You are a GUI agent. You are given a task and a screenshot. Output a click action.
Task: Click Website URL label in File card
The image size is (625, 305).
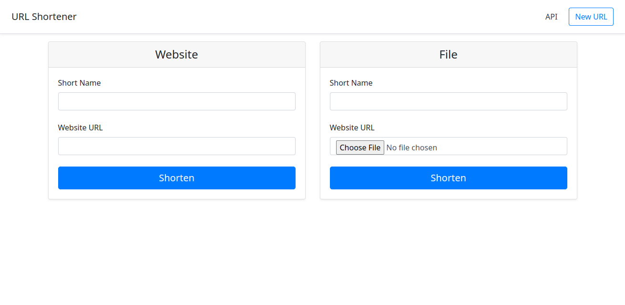pos(352,128)
